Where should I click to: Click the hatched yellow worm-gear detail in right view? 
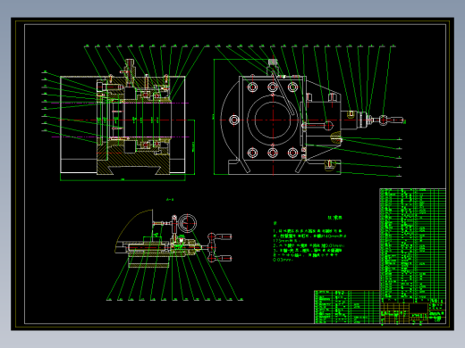[x=336, y=138]
